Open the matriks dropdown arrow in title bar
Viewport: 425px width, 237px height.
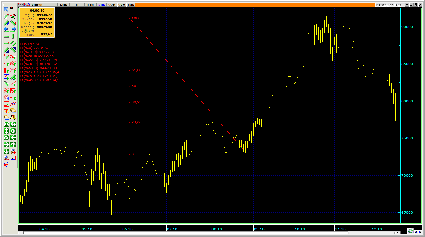pos(407,5)
